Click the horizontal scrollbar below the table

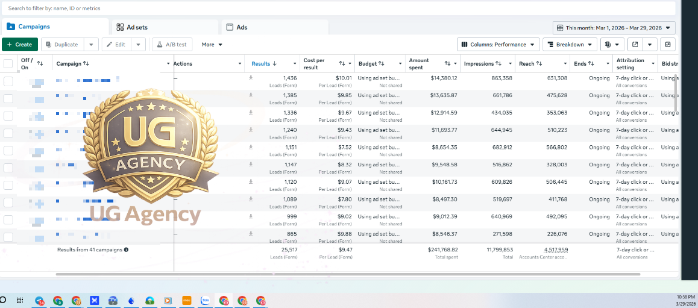(348, 275)
